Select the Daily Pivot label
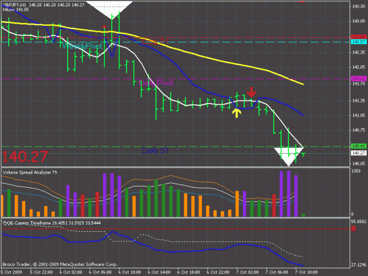The image size is (368, 276). [156, 83]
